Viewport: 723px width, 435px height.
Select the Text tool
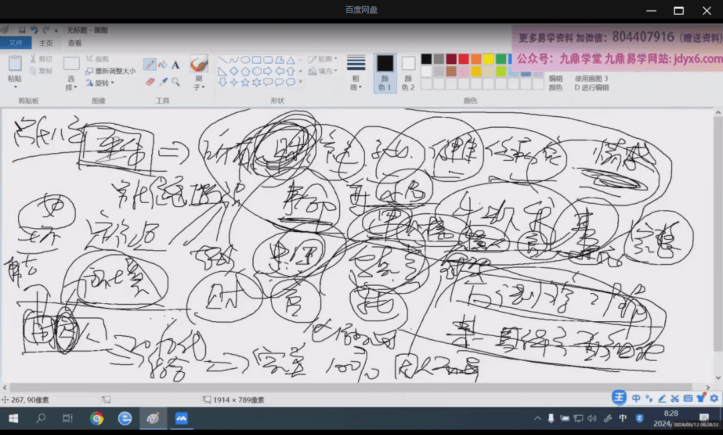click(175, 65)
